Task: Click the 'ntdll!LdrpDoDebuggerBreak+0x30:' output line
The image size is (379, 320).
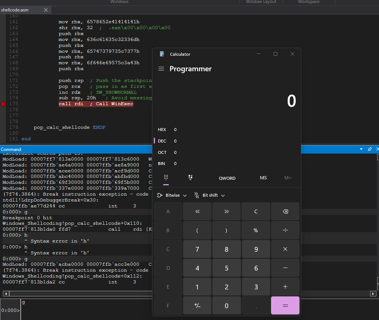Action: coord(51,200)
